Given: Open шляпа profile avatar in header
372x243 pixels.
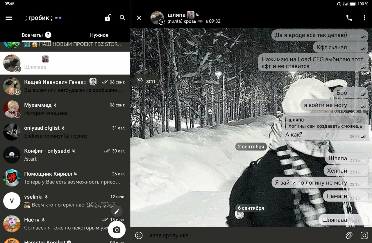Looking at the screenshot, I should 157,18.
